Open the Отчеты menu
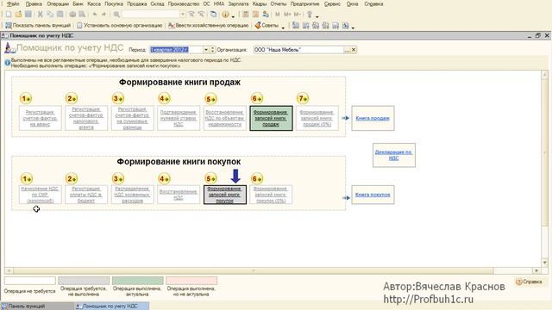The height and width of the screenshot is (310, 552). 278,3
